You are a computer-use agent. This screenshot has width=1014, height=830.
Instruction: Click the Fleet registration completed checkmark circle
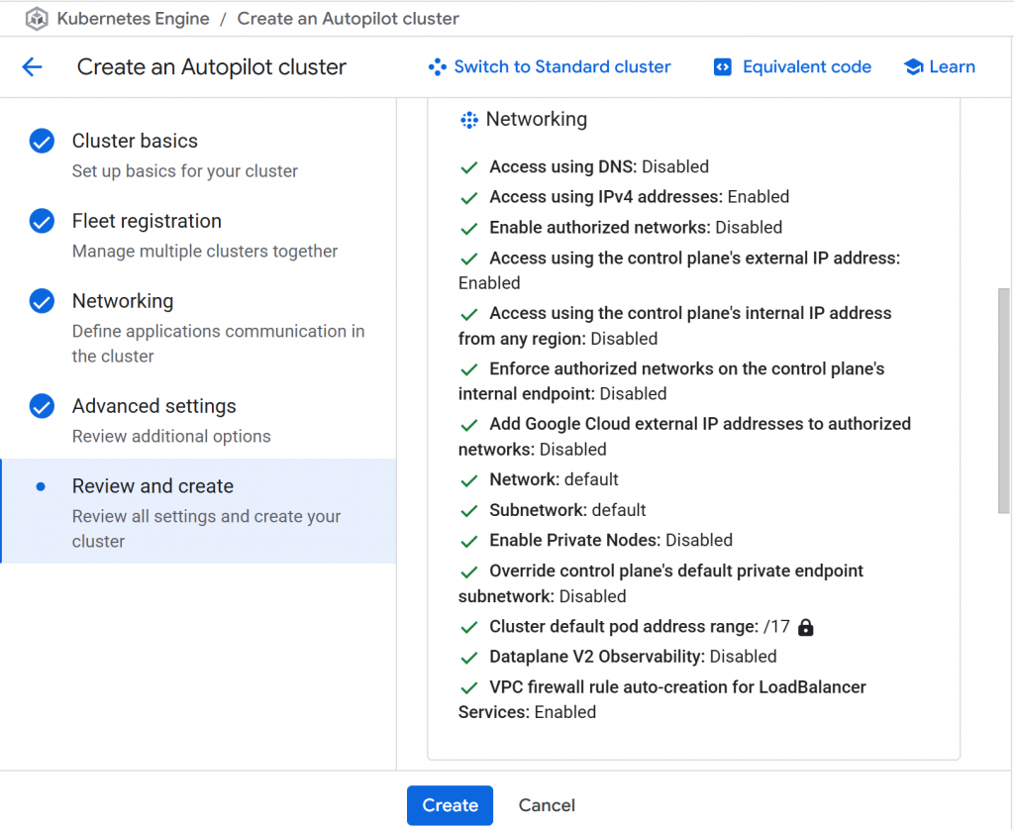[42, 221]
